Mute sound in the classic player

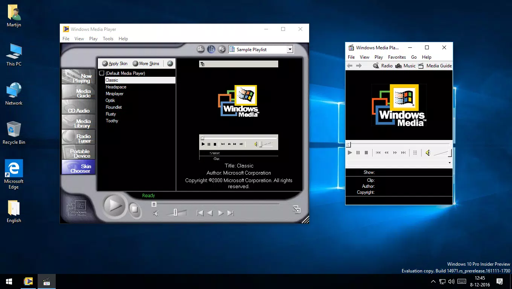pos(428,153)
